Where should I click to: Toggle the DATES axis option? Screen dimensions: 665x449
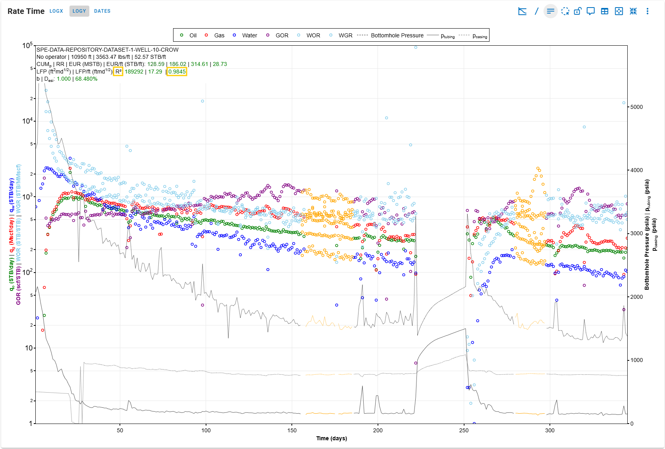pyautogui.click(x=102, y=11)
